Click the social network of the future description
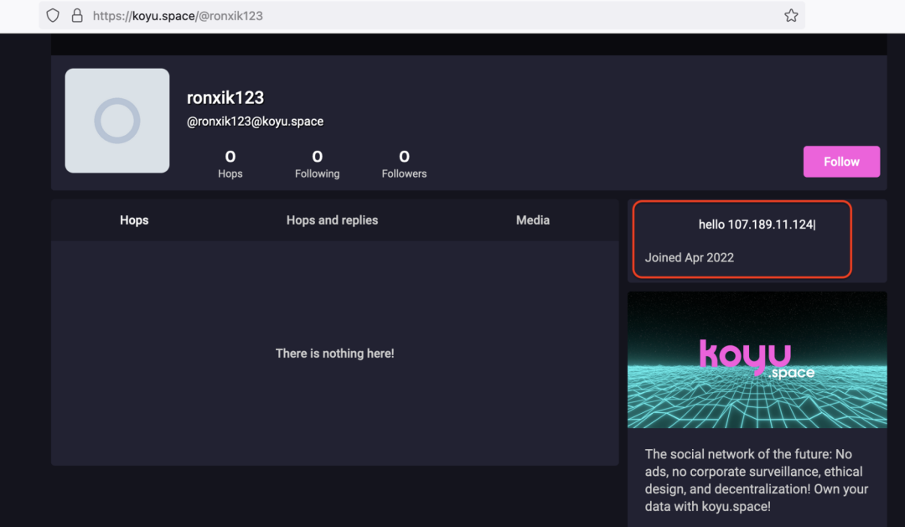Image resolution: width=905 pixels, height=527 pixels. (756, 480)
